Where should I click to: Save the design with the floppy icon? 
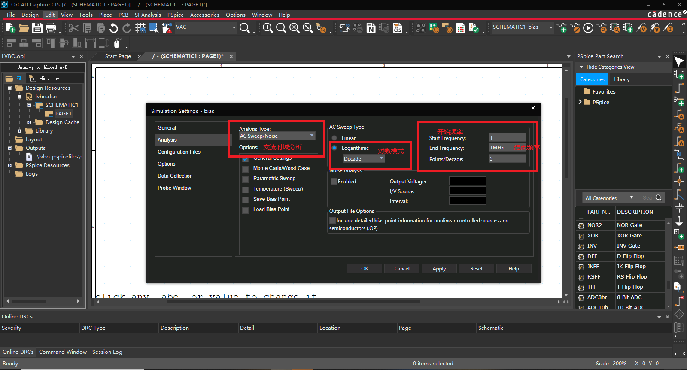click(37, 28)
